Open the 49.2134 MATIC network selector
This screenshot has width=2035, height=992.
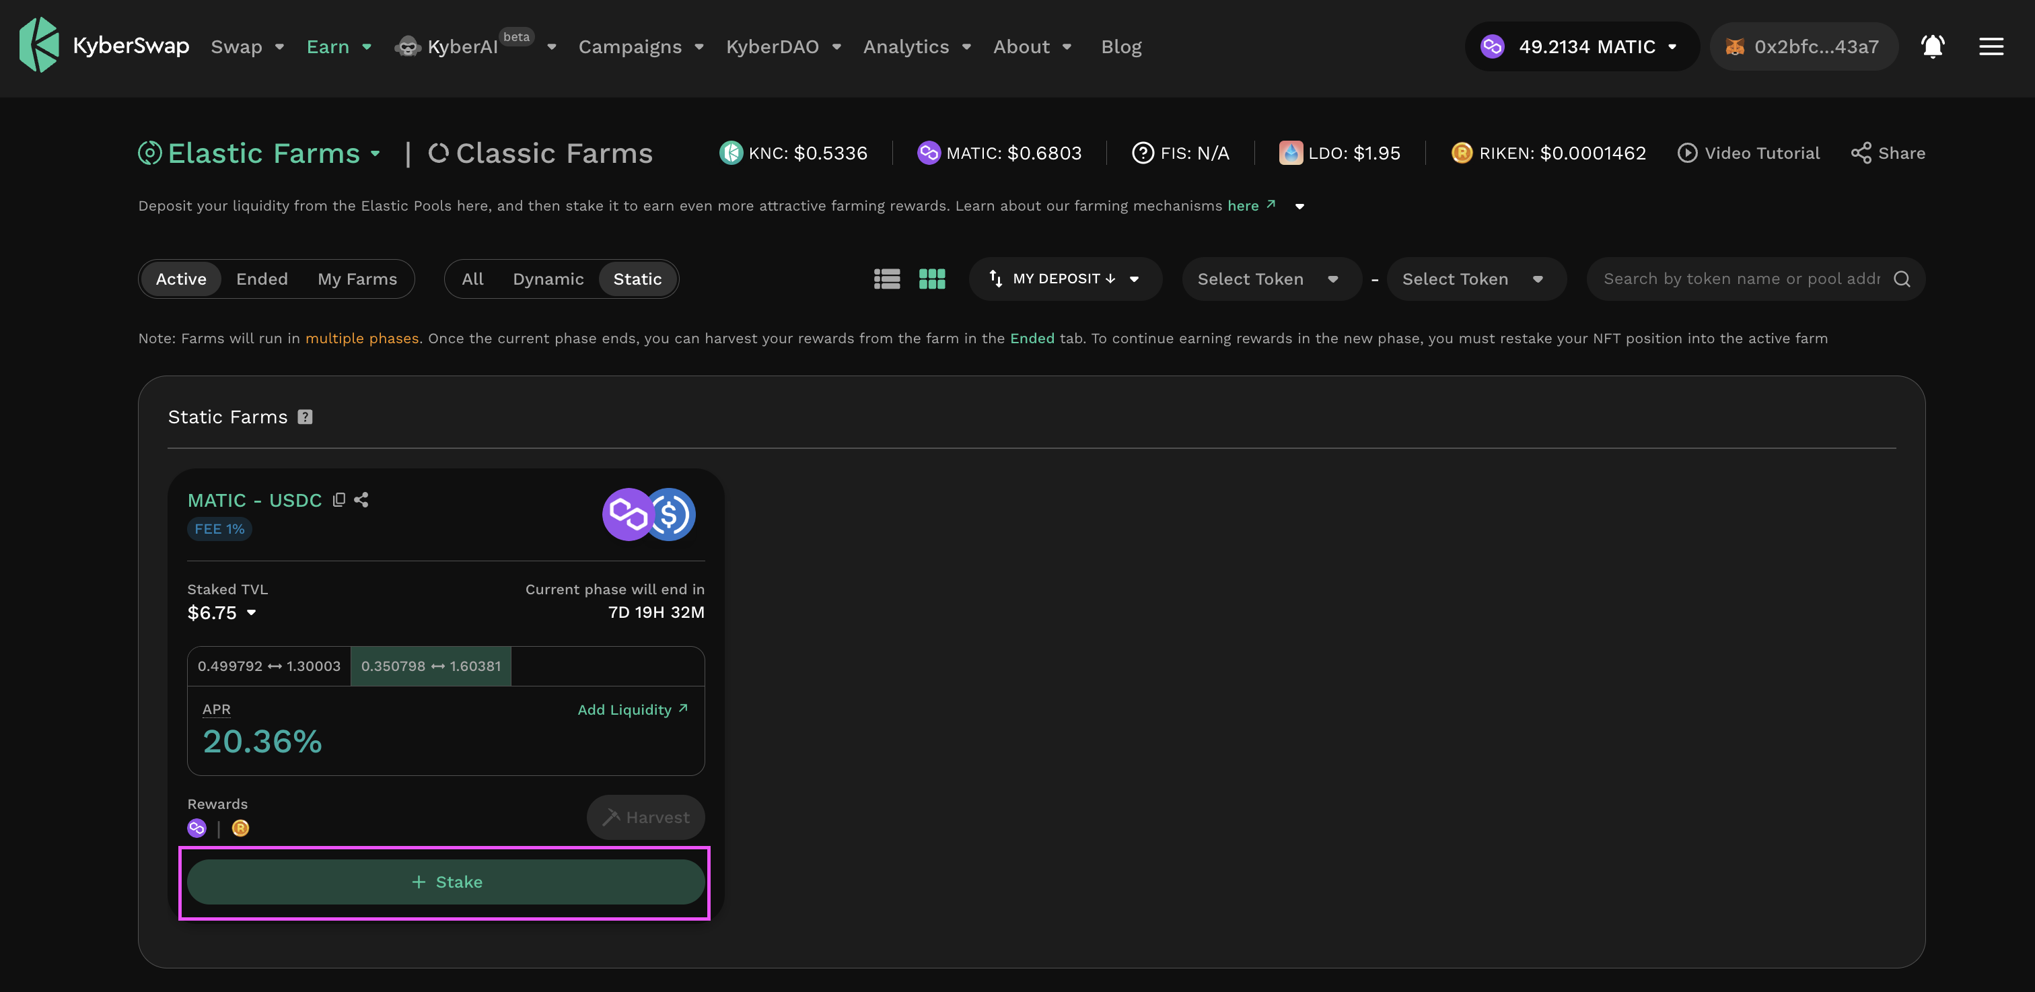1581,46
